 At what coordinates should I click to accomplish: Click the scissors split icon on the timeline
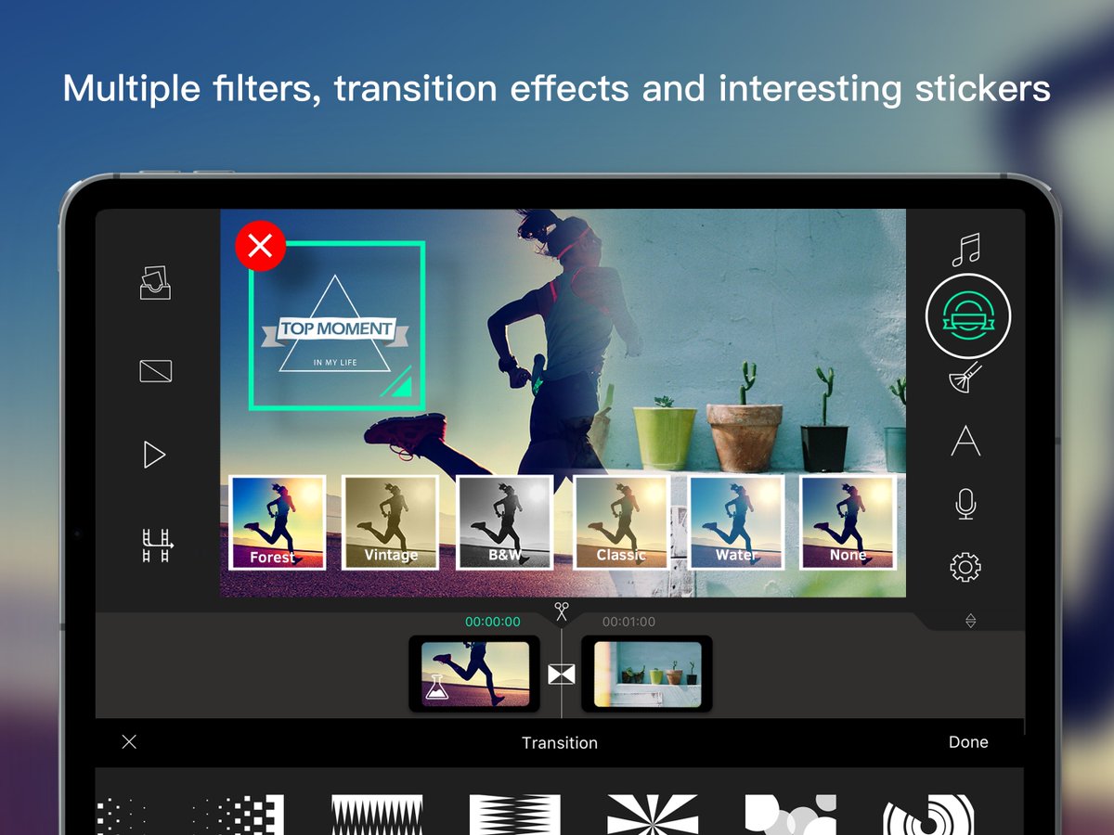tap(562, 610)
